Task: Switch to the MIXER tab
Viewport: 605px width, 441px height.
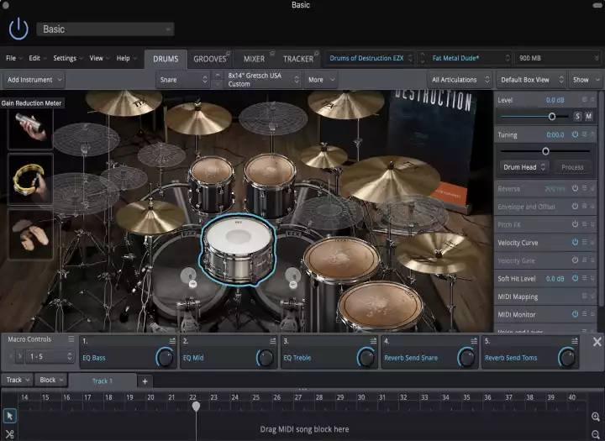Action: tap(255, 59)
